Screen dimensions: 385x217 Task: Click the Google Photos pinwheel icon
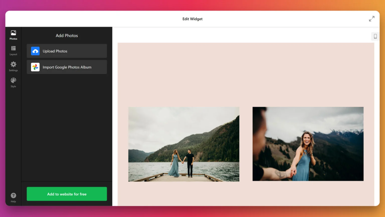coord(35,67)
